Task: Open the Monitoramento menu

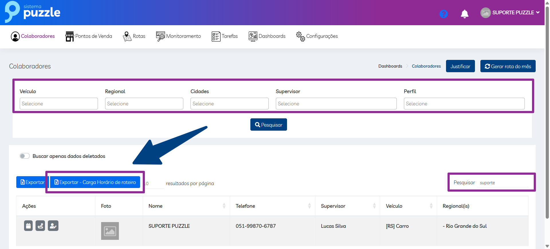Action: (x=178, y=36)
